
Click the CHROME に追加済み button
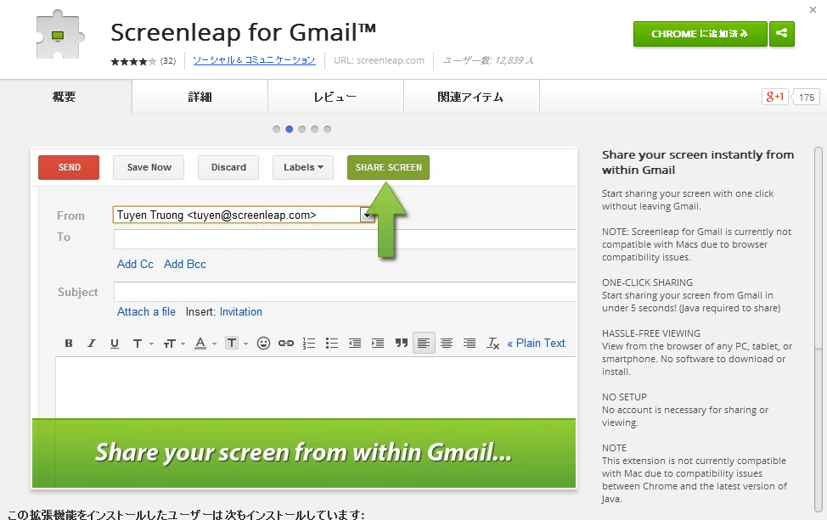(700, 34)
